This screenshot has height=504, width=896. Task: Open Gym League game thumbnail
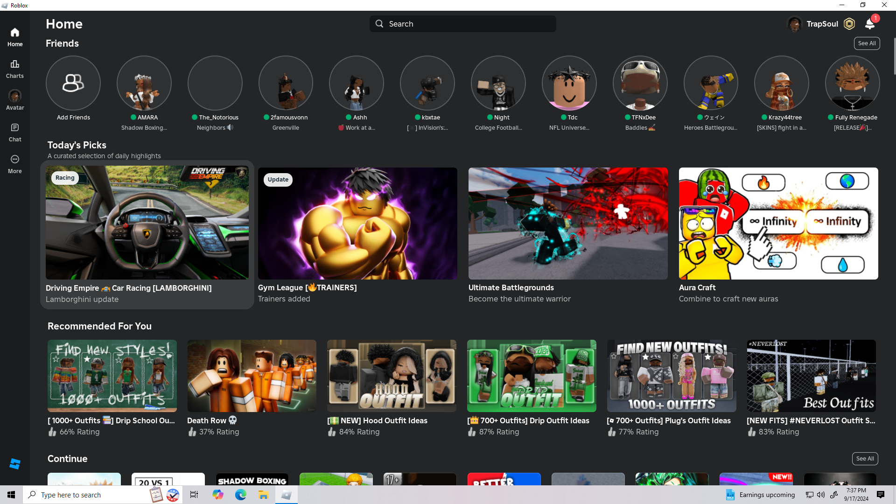[x=357, y=223]
